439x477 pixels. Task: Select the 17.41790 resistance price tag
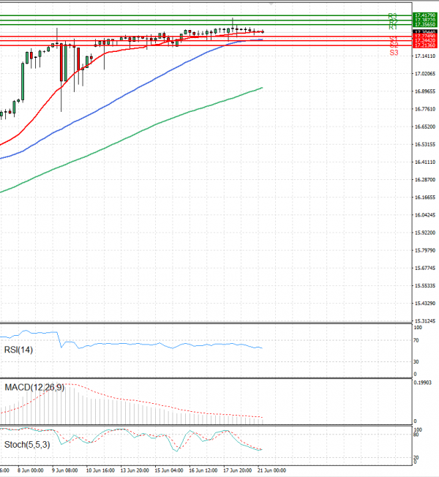tap(425, 15)
